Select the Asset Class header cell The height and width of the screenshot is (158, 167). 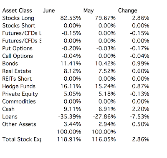17,11
